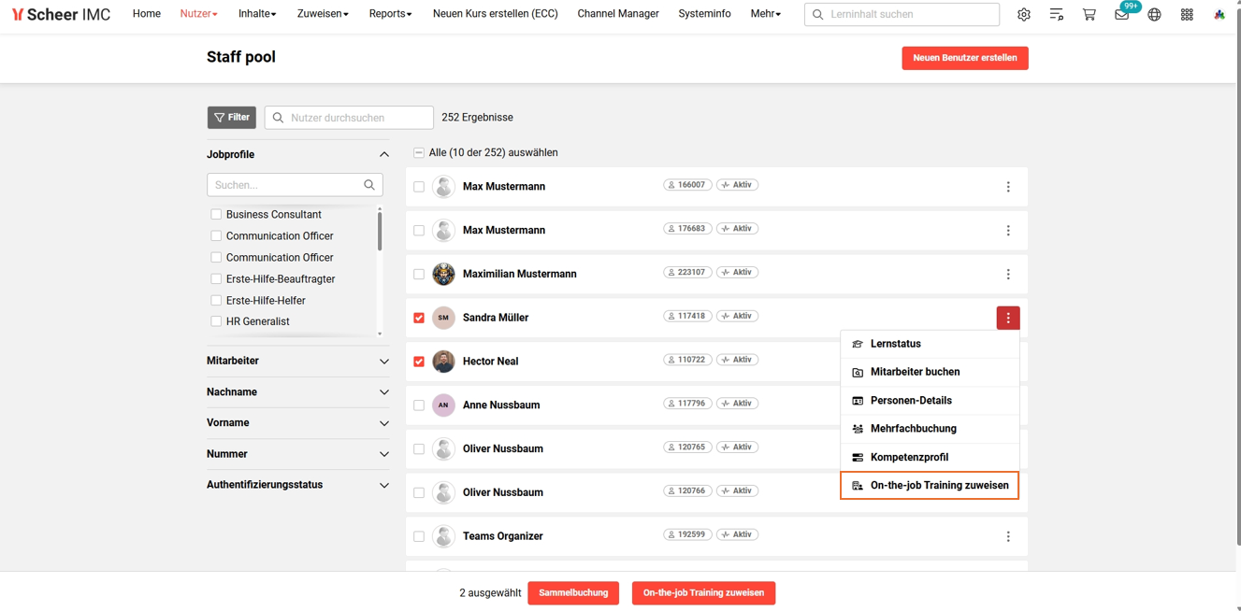
Task: Click the Filter button
Action: (232, 118)
